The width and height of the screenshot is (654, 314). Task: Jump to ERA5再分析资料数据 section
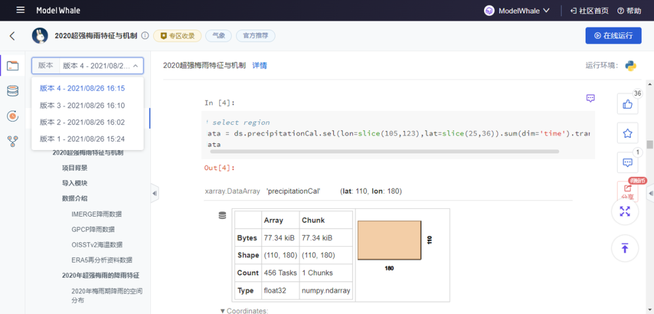point(102,260)
